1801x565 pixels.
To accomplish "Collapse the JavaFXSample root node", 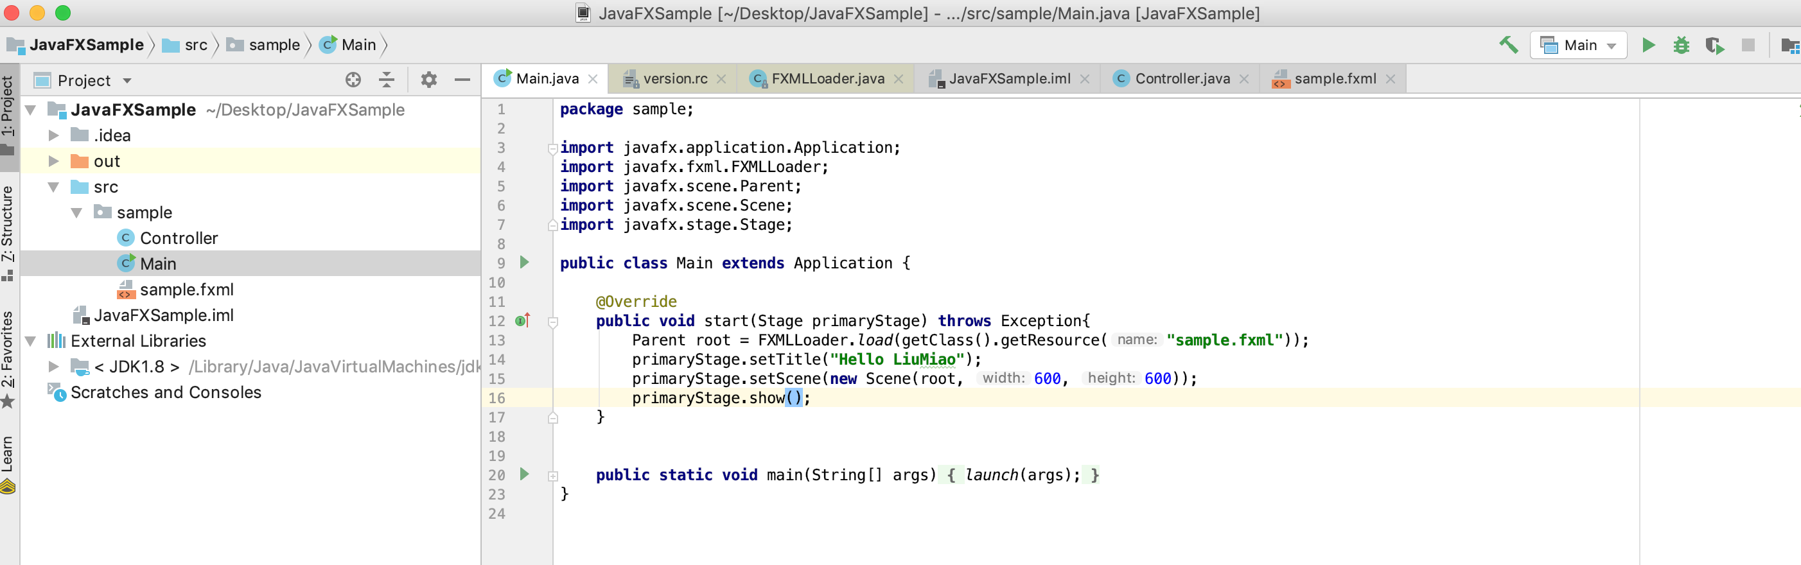I will (x=31, y=110).
